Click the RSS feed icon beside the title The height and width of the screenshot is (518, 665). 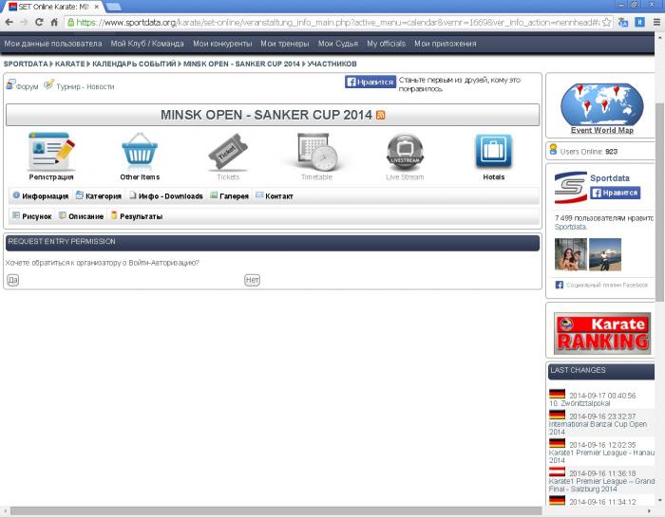tap(380, 115)
